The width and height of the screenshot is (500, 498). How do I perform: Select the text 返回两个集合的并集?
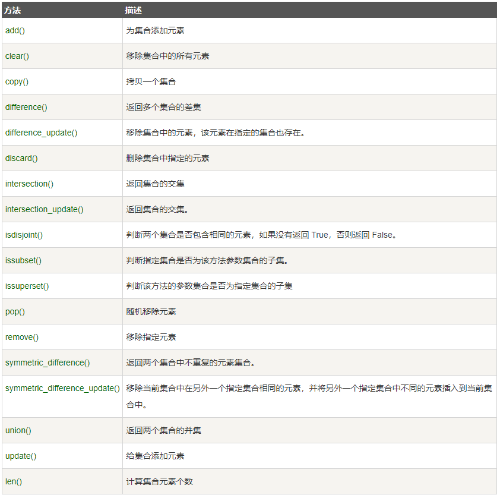tap(163, 430)
